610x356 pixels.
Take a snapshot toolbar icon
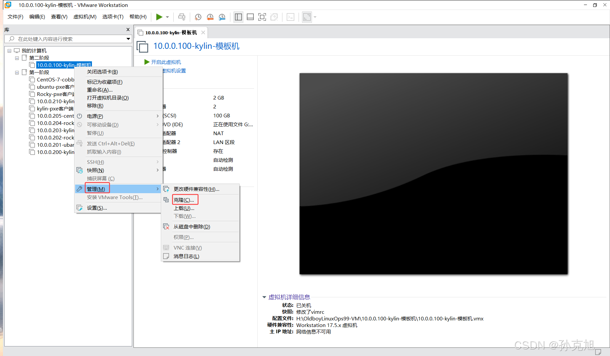click(198, 17)
